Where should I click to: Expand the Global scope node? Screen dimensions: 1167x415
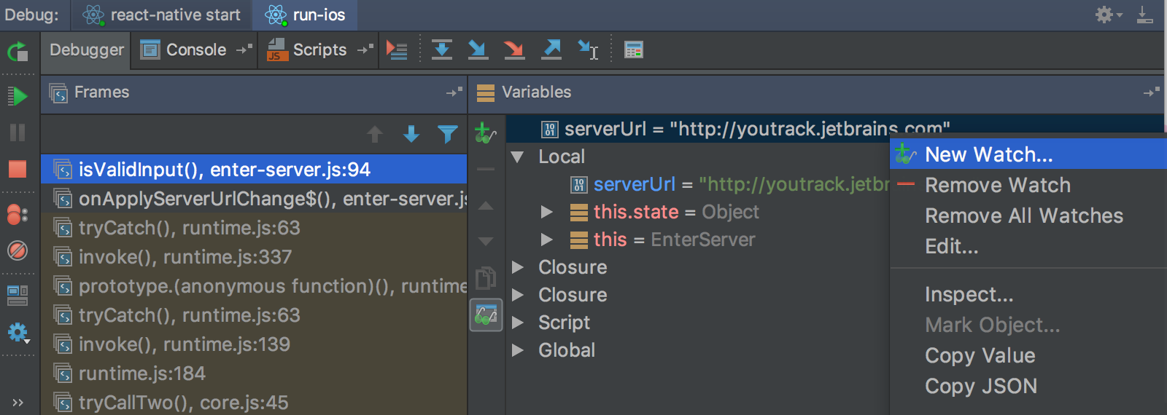pyautogui.click(x=518, y=350)
